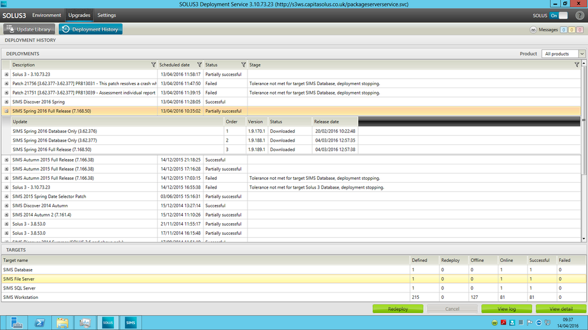
Task: Click the Redeploy button
Action: (x=398, y=309)
